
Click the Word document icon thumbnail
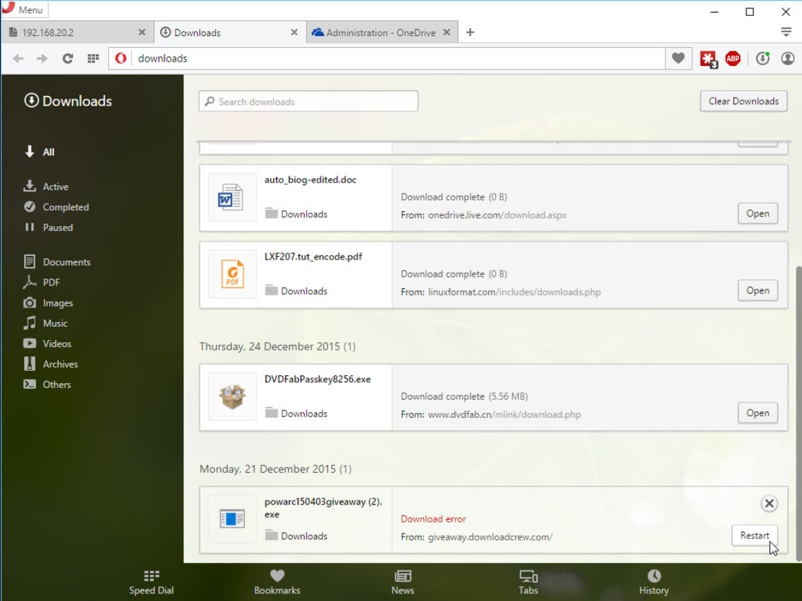[x=232, y=197]
